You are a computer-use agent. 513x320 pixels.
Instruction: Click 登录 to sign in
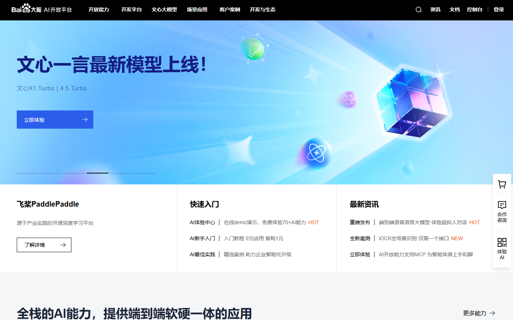499,9
